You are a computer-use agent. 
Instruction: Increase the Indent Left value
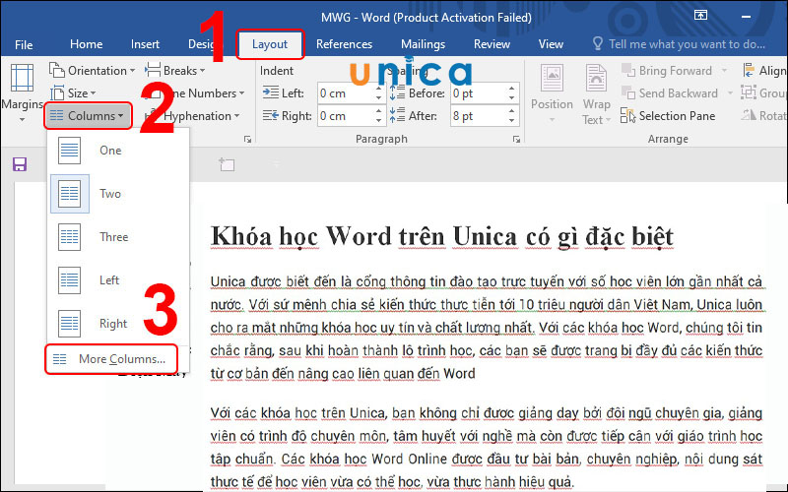point(379,89)
